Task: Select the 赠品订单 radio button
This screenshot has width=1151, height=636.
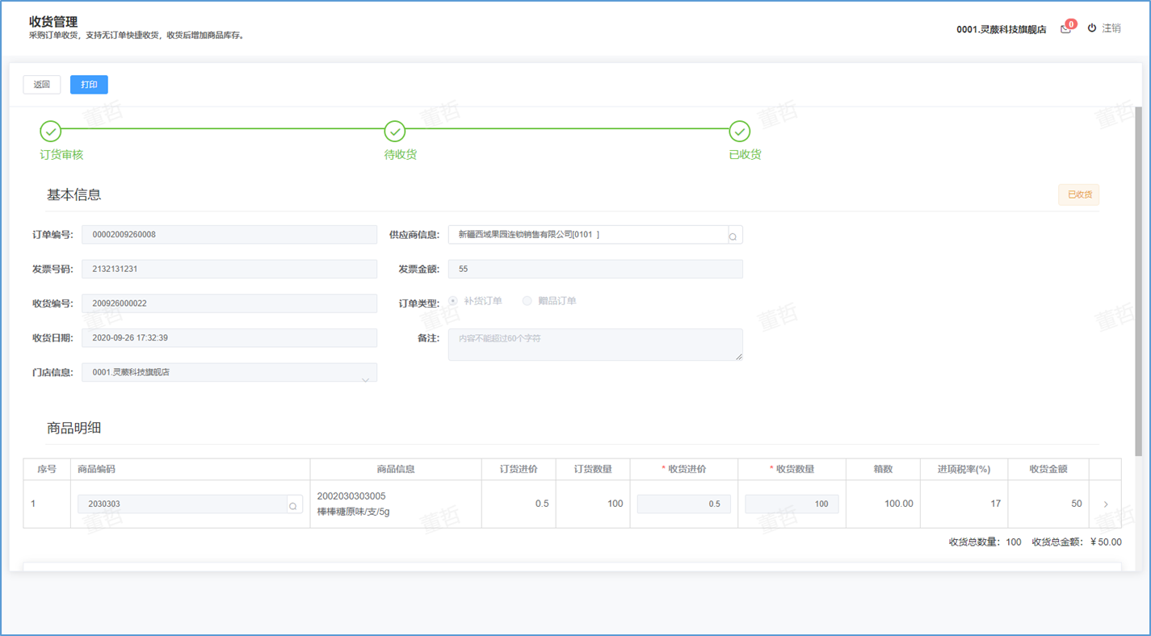Action: pos(527,301)
